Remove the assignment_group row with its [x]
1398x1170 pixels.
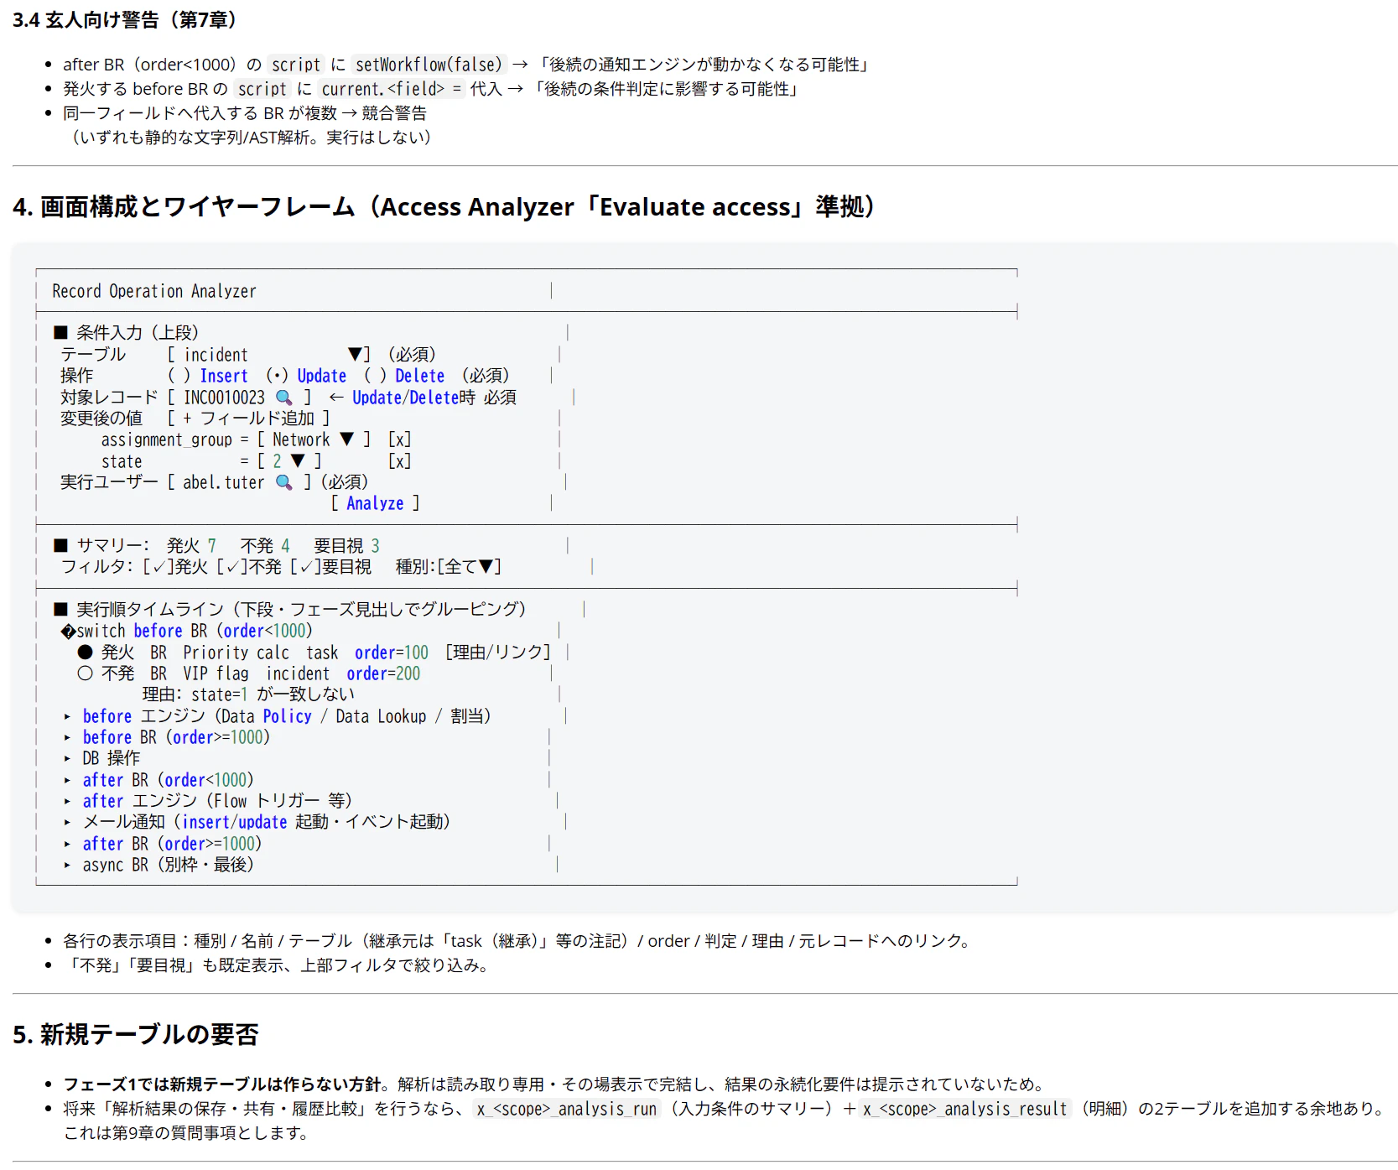coord(400,439)
